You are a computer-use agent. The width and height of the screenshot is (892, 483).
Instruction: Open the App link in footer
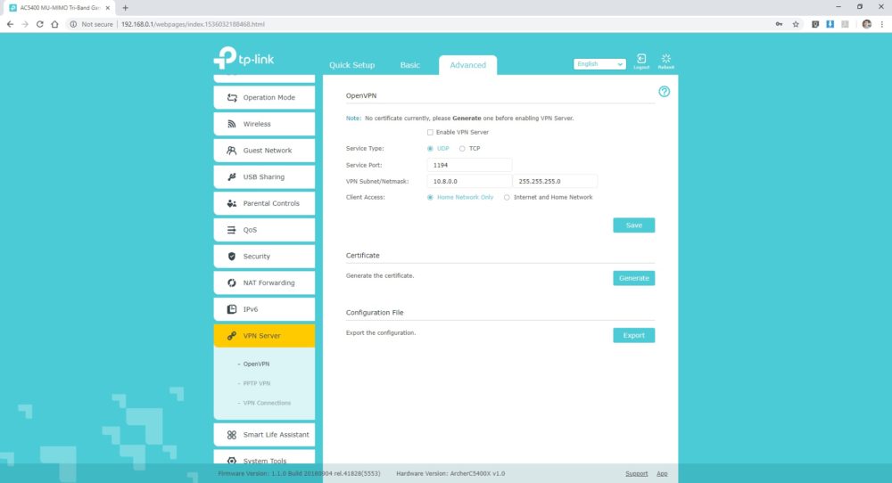click(x=662, y=473)
